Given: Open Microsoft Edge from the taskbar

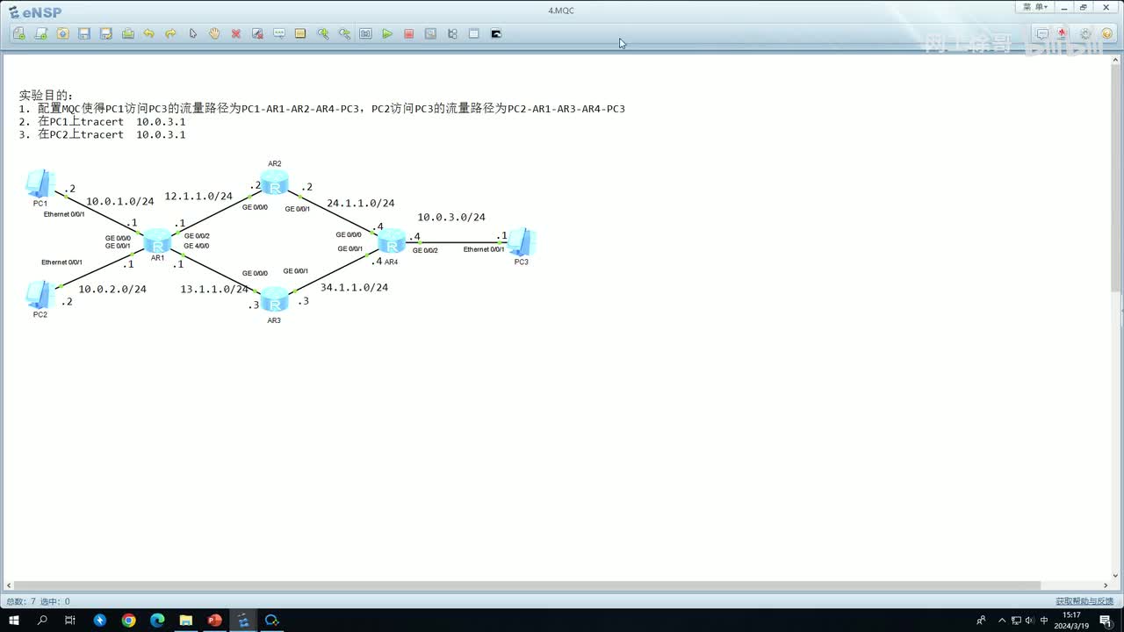Looking at the screenshot, I should tap(157, 621).
